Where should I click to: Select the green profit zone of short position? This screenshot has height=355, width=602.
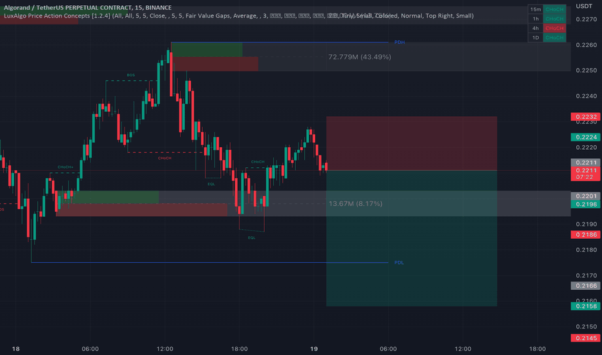point(411,238)
